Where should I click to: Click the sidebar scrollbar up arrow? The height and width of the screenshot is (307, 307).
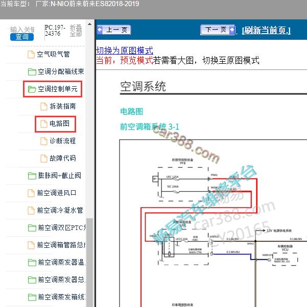pos(89,24)
